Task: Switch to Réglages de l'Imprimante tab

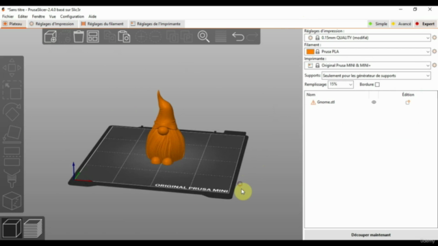Action: (x=156, y=24)
